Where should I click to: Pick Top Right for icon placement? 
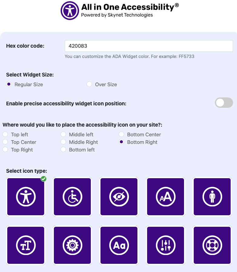coord(5,149)
